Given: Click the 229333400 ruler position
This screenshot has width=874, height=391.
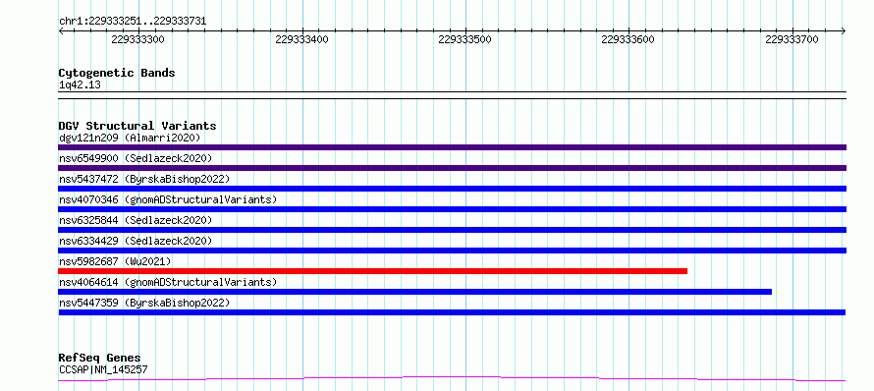Looking at the screenshot, I should [301, 39].
